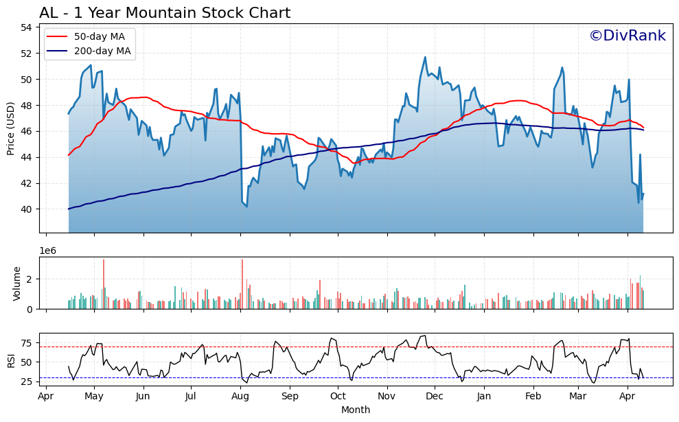Viewport: 679px width, 422px height.
Task: Click the "Apr" month label just after Mar
Action: click(628, 397)
